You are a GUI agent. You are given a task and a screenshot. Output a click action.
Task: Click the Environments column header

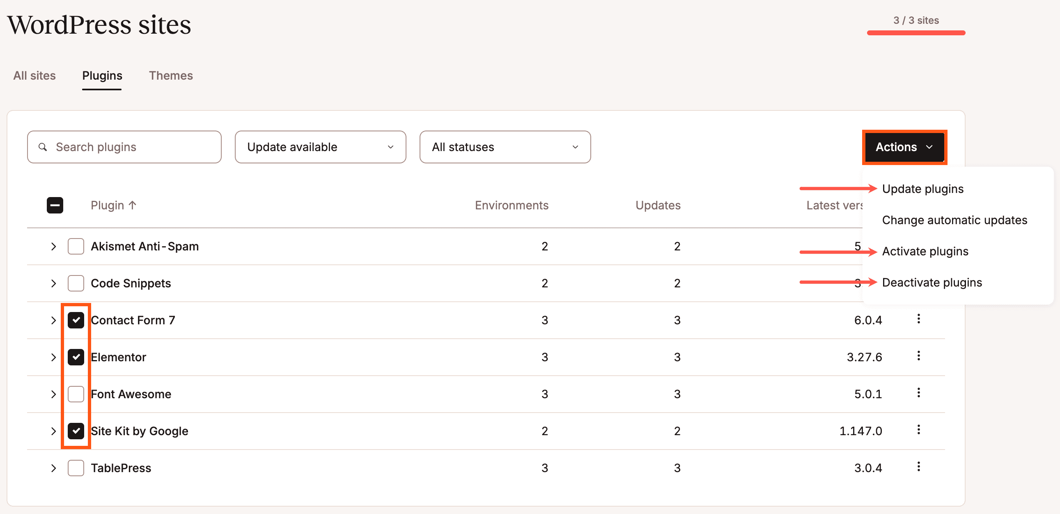click(x=512, y=205)
